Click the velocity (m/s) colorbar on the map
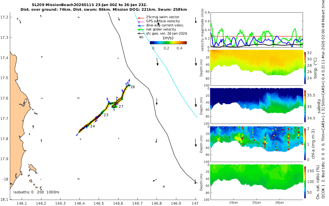This screenshot has height=206, width=329. (x=168, y=43)
